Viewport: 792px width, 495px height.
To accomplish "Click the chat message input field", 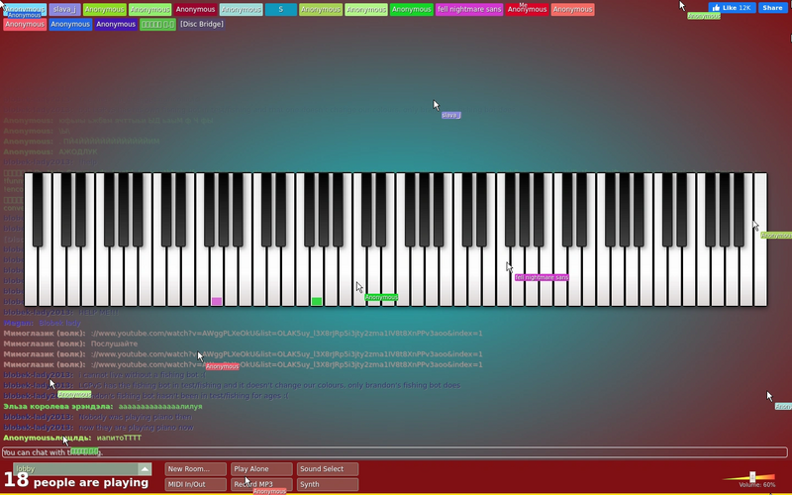I will [394, 452].
